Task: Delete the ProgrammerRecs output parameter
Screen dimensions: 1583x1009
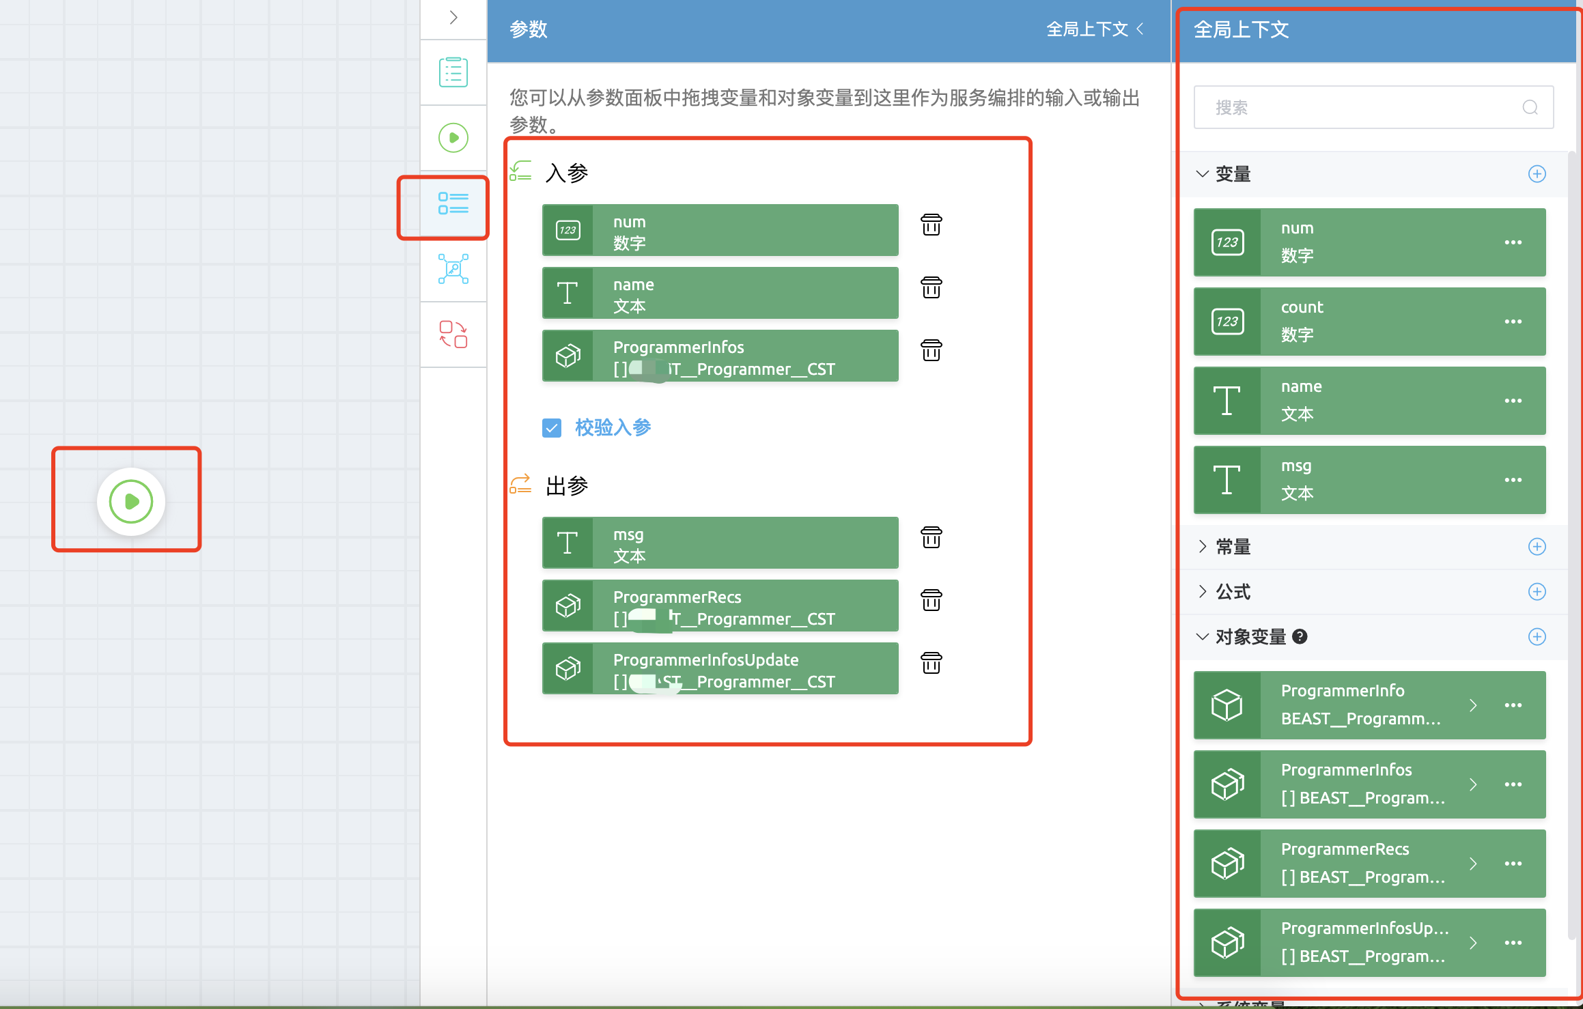Action: [x=931, y=600]
